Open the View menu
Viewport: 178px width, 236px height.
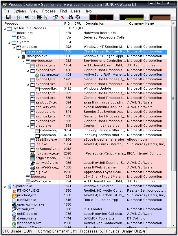tap(34, 11)
